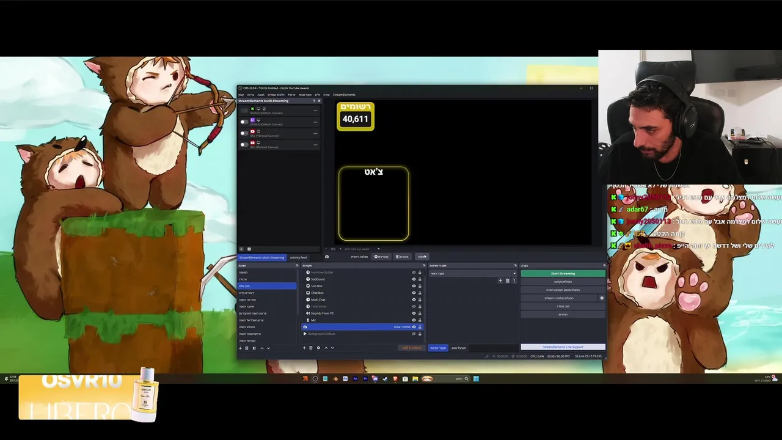Screen dimensions: 782x440
Task: Select the Mic source row
Action: click(362, 320)
